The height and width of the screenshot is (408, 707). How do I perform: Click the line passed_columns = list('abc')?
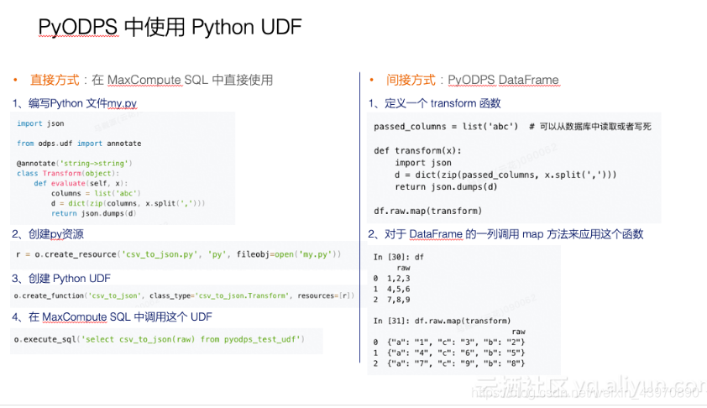pyautogui.click(x=446, y=127)
